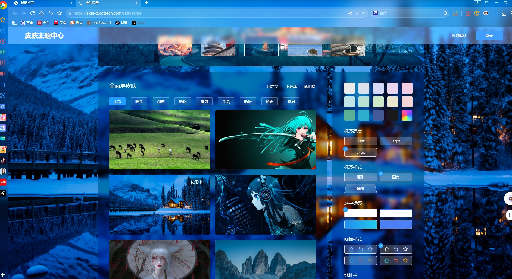Choose the 矩形 tab style
Image resolution: width=512 pixels, height=279 pixels.
click(x=360, y=177)
